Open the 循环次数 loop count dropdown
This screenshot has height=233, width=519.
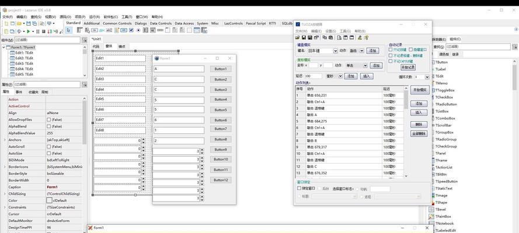point(427,77)
